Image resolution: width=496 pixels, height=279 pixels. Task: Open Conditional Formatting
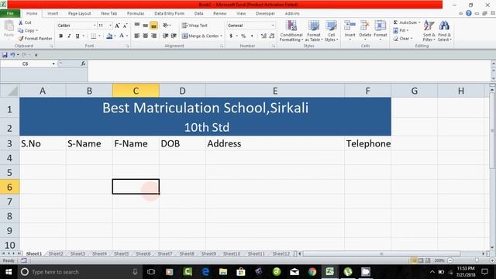pos(291,31)
